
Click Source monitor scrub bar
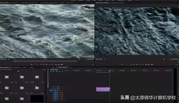(x=45, y=61)
